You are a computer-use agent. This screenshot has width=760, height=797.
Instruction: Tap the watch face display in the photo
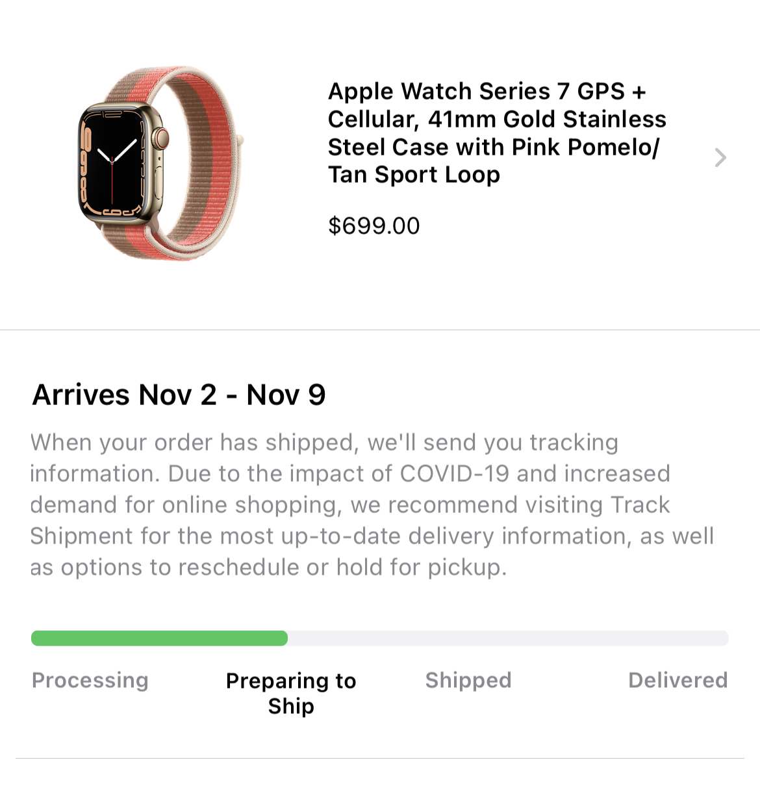click(x=112, y=162)
